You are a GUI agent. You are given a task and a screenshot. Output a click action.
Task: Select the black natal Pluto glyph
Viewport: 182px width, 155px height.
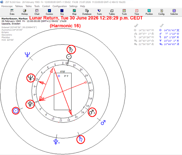[x=30, y=104]
